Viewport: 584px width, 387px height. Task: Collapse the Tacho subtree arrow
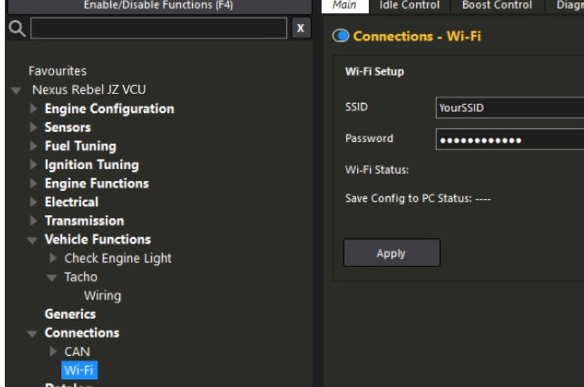tap(53, 277)
